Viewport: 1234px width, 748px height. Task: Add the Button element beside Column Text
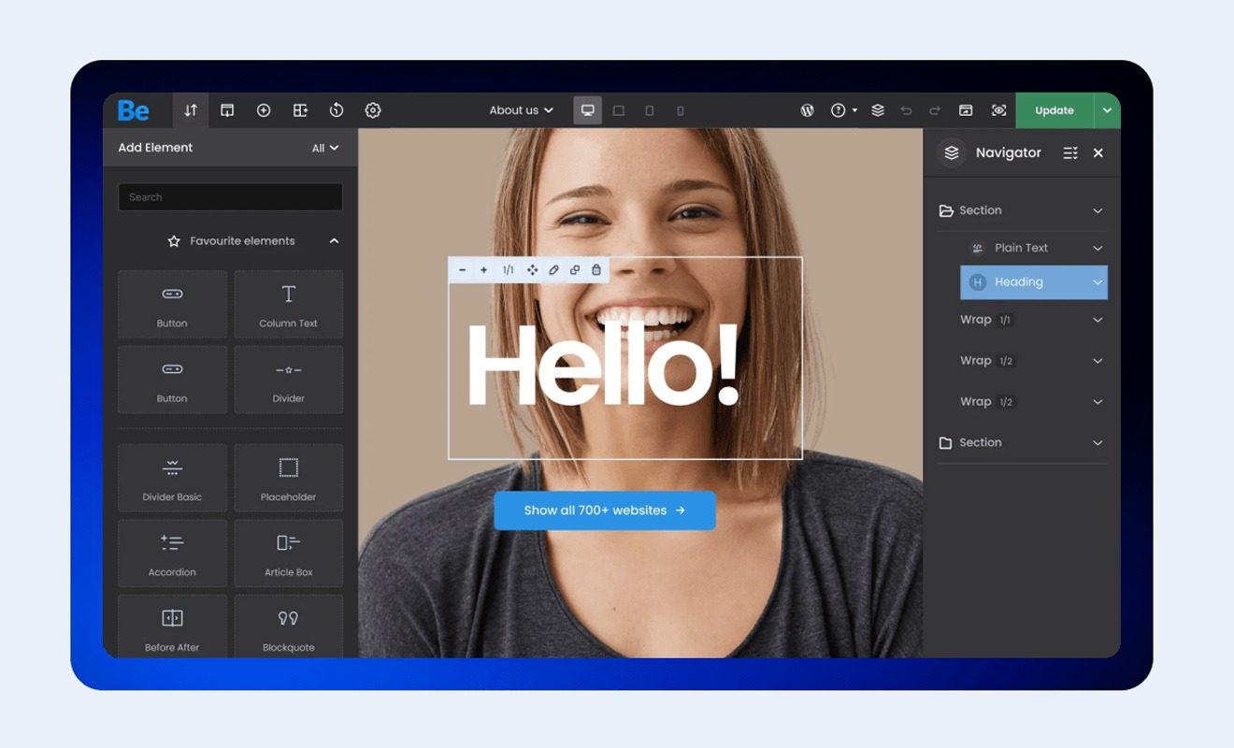click(172, 304)
